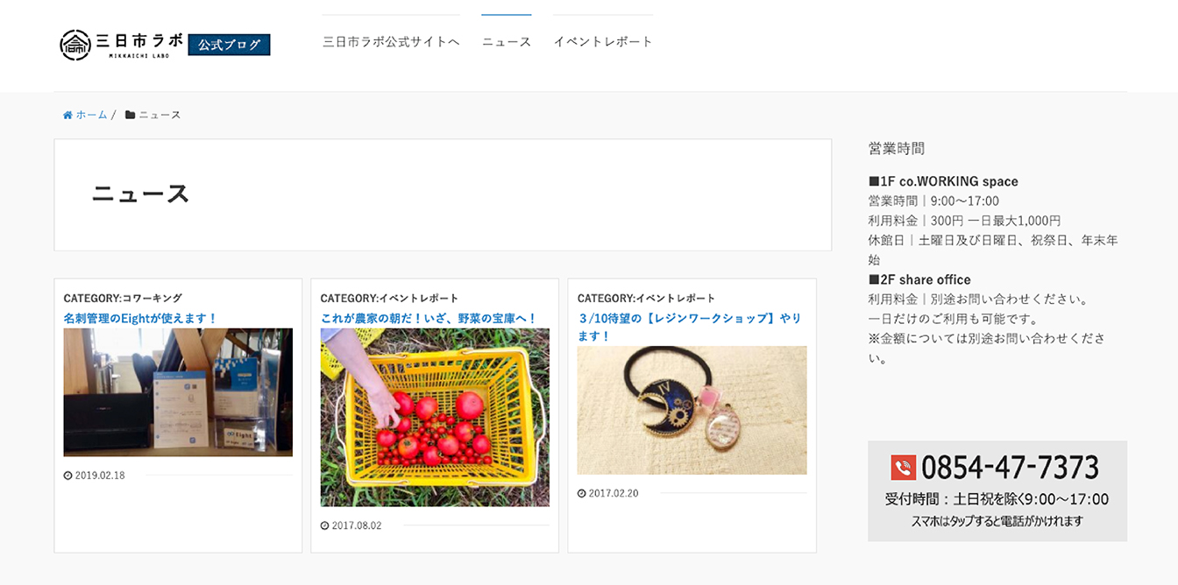Viewport: 1178px width, 585px height.
Task: Click the home icon in breadcrumb
Action: click(x=67, y=115)
